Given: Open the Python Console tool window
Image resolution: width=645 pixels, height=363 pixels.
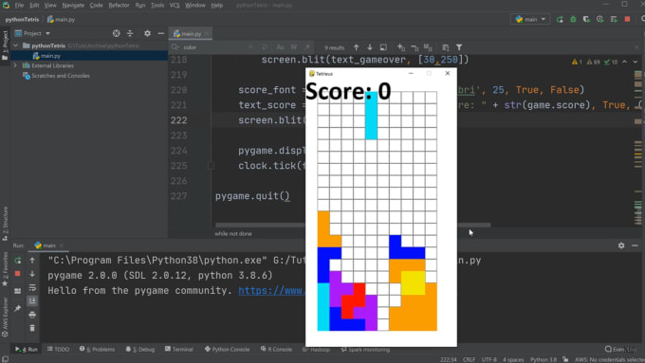Looking at the screenshot, I should tap(227, 349).
